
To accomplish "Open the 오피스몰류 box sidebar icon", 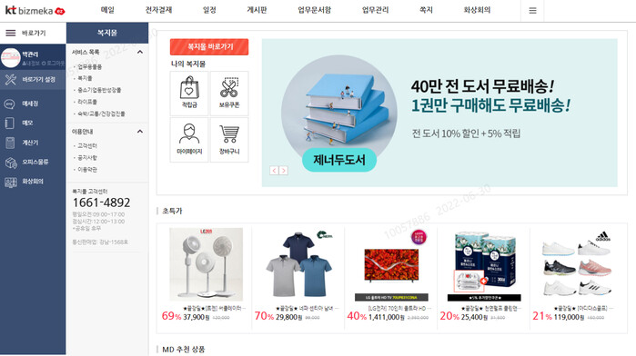I will tap(11, 163).
